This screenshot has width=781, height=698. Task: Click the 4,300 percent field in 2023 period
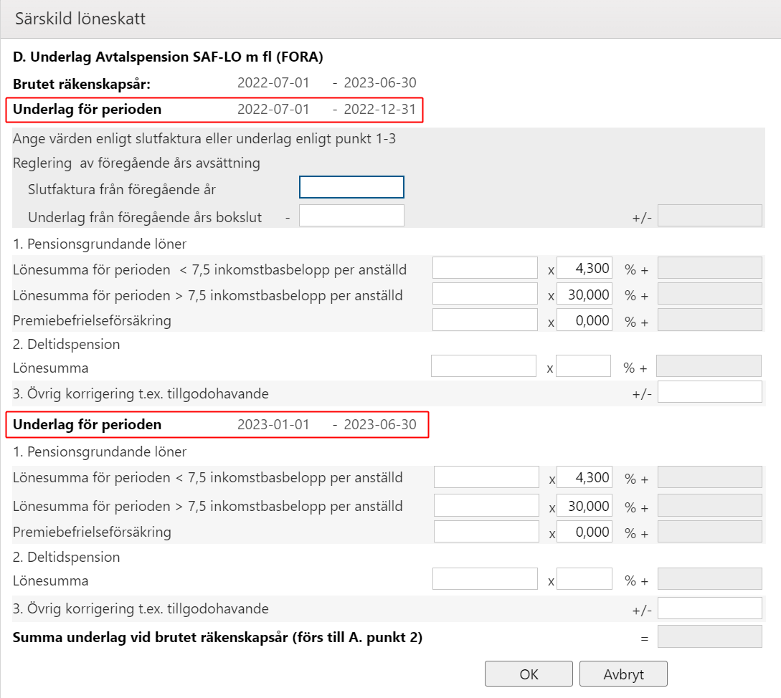[584, 477]
